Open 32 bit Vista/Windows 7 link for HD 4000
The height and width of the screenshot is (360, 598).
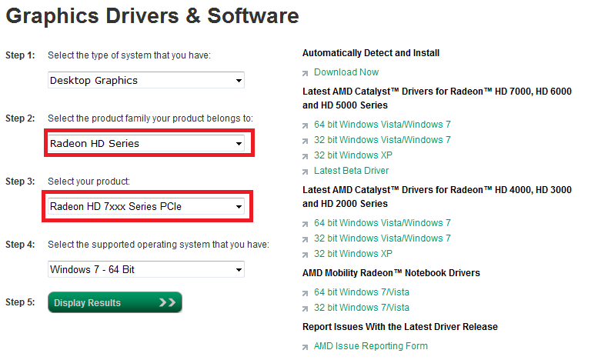coord(383,238)
